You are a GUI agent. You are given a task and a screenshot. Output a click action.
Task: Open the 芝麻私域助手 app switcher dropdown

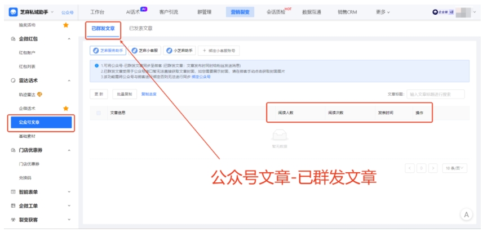(x=52, y=12)
